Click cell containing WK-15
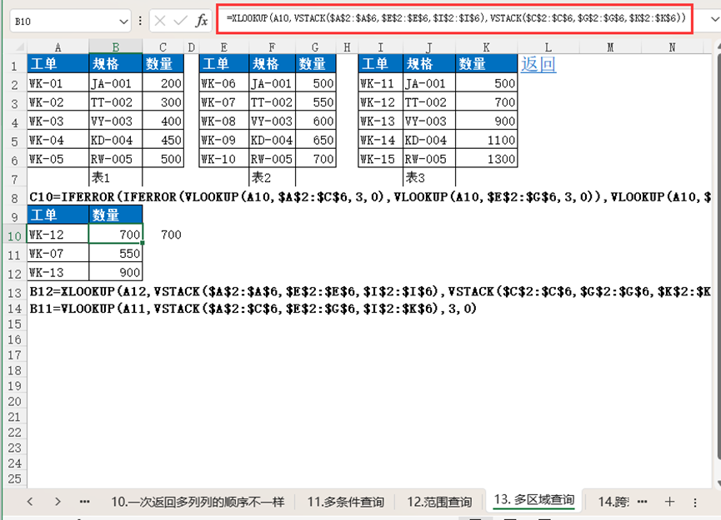 (381, 159)
